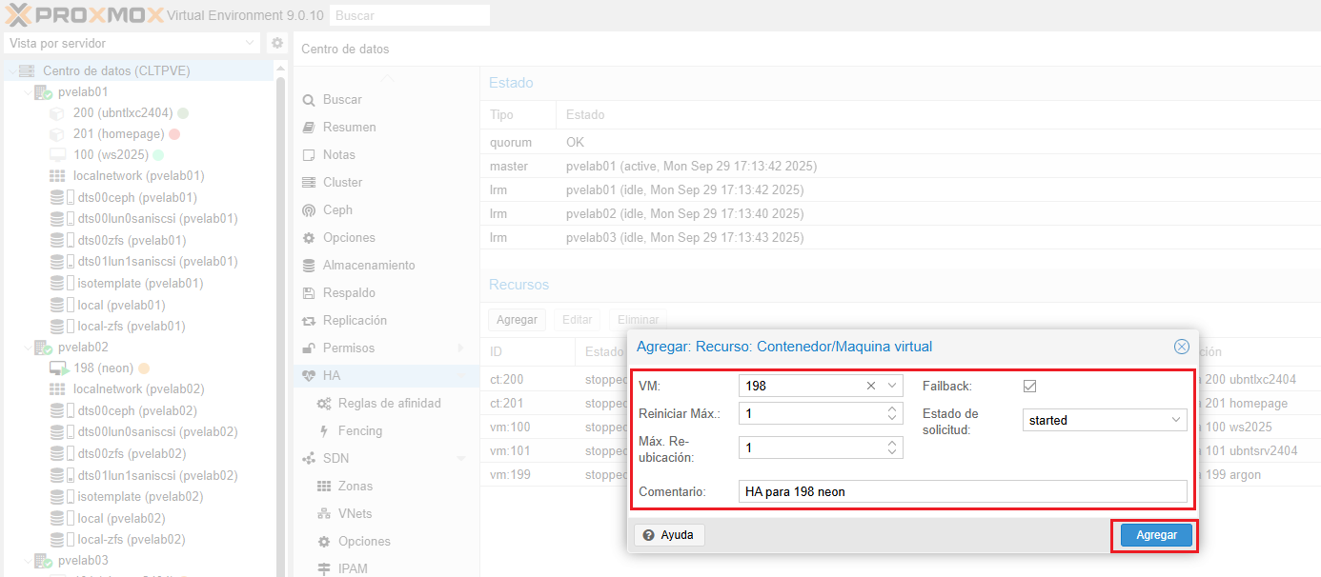
Task: Click localnetwork (pvelab02) icon
Action: click(57, 389)
